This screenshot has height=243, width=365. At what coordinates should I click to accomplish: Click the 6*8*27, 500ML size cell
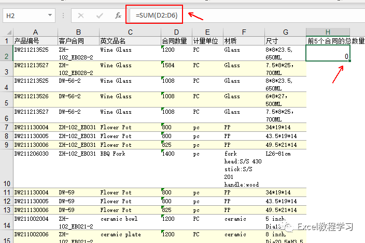click(x=285, y=100)
